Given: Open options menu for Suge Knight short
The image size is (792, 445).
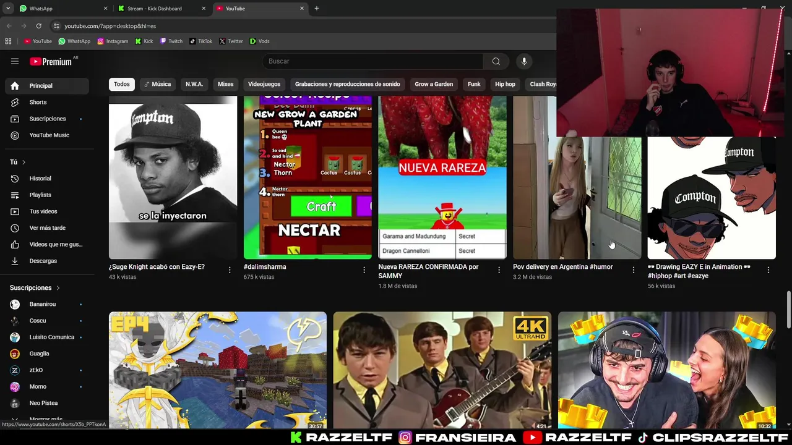Looking at the screenshot, I should pos(230,269).
